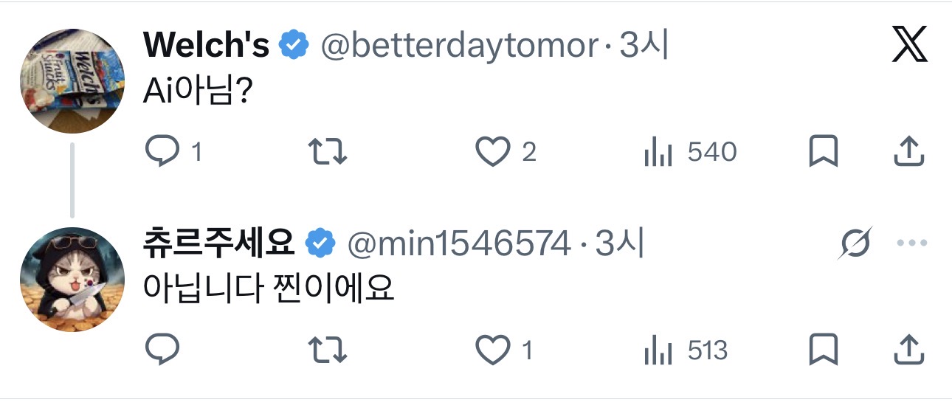Open the Welch's display name link

(x=207, y=46)
